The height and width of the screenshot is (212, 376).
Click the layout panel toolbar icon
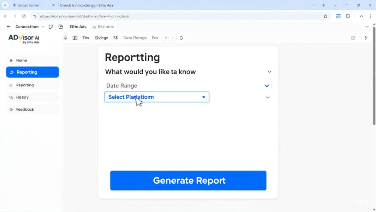coord(75,38)
